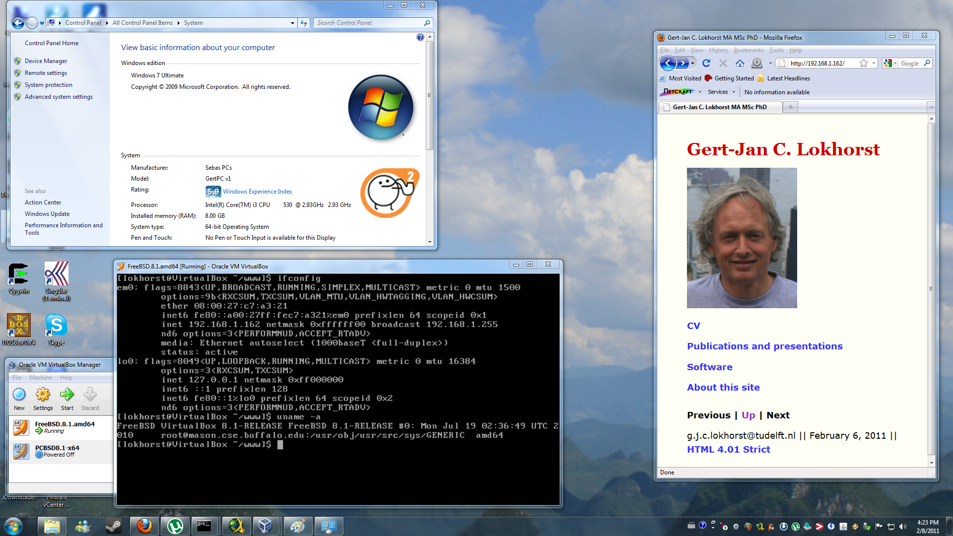Open the Latest Headlines bookmark feed
This screenshot has height=536, width=953.
click(x=784, y=78)
